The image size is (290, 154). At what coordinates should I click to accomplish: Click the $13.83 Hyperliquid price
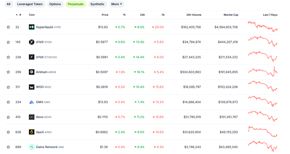point(103,27)
